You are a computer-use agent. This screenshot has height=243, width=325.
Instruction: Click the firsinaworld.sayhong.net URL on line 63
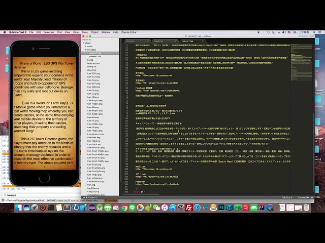pyautogui.click(x=154, y=75)
